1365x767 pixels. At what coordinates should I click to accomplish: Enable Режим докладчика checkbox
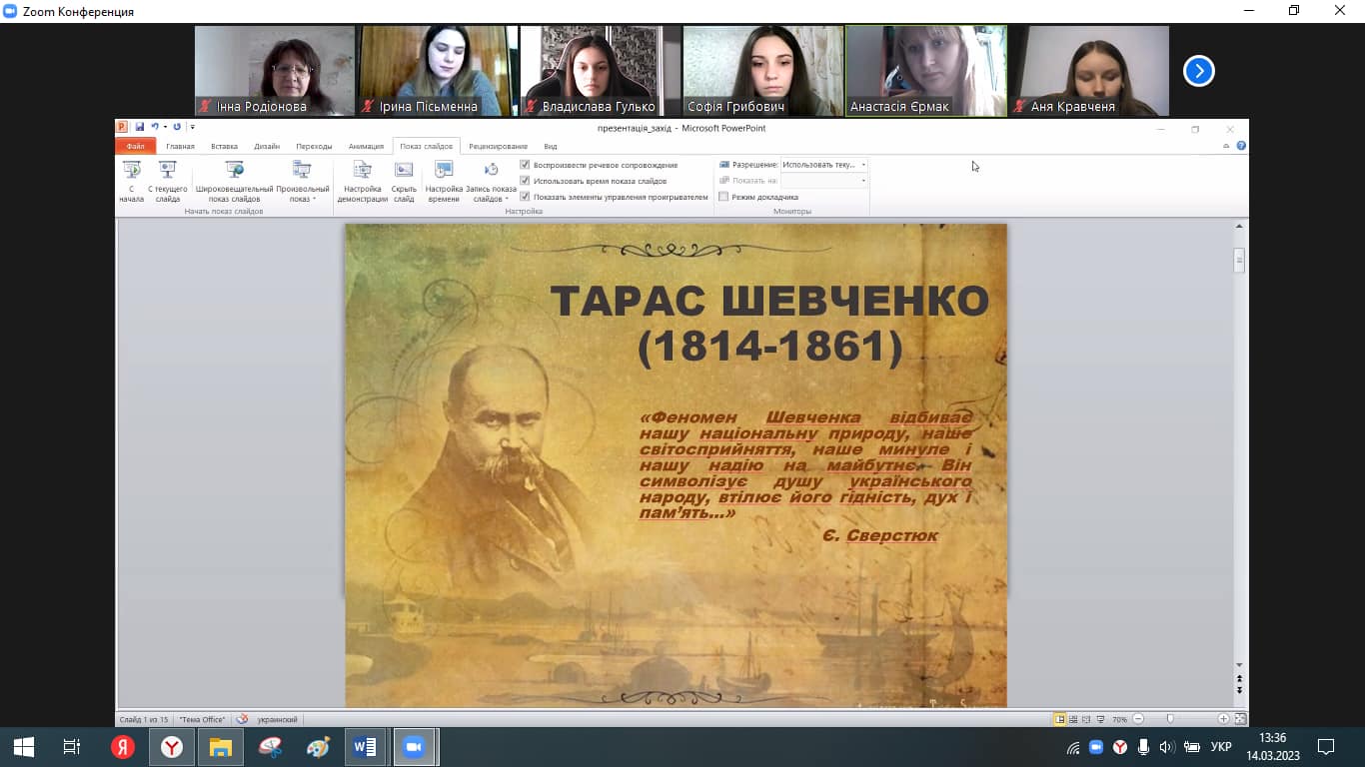coord(724,197)
